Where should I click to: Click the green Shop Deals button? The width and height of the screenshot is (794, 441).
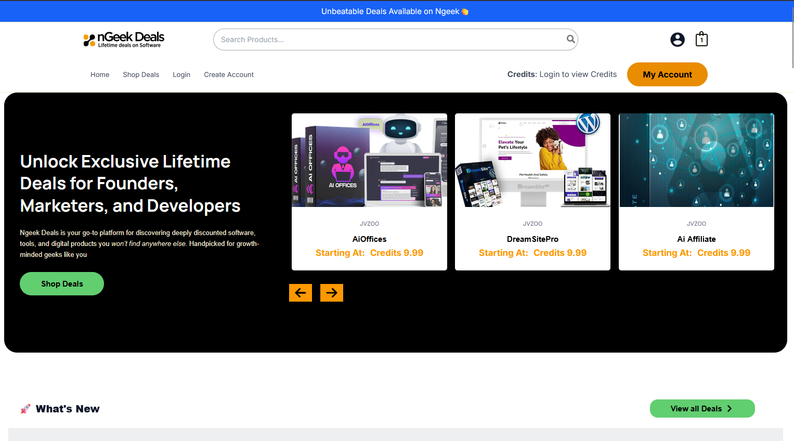[x=62, y=284]
